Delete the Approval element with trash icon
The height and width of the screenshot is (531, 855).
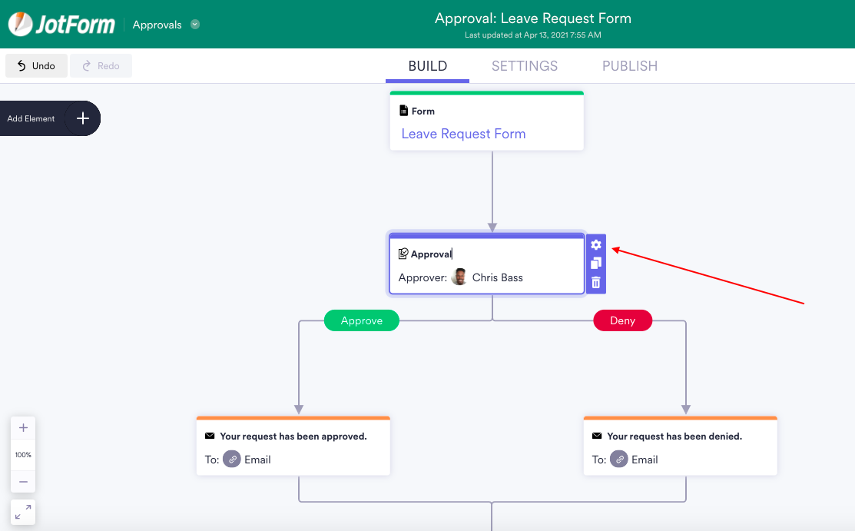coord(596,283)
